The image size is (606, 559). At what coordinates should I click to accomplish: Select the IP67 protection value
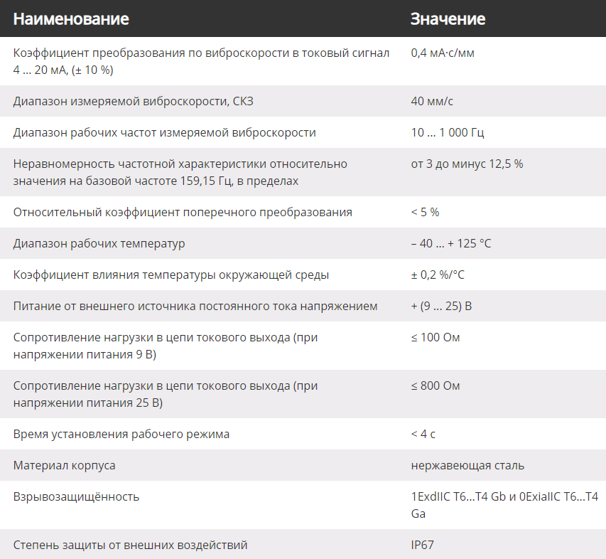[x=422, y=545]
